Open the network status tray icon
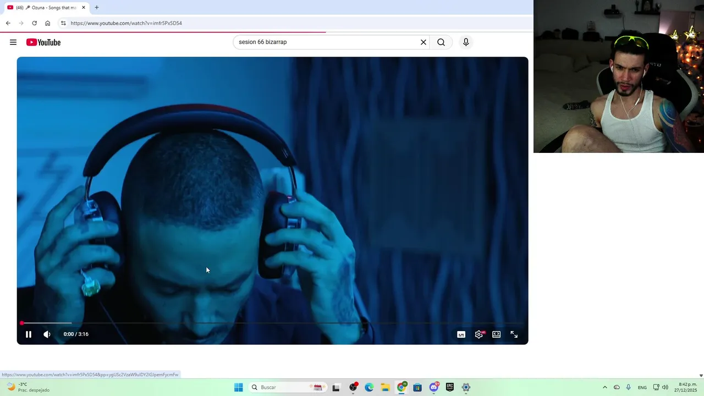This screenshot has height=396, width=704. pos(656,387)
